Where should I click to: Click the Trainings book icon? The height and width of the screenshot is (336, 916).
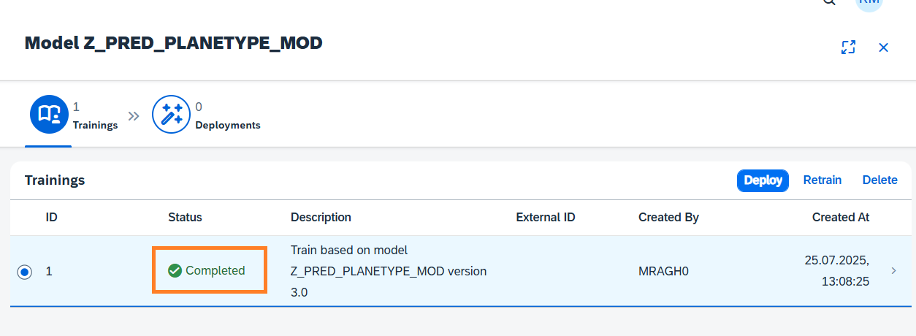pyautogui.click(x=49, y=115)
